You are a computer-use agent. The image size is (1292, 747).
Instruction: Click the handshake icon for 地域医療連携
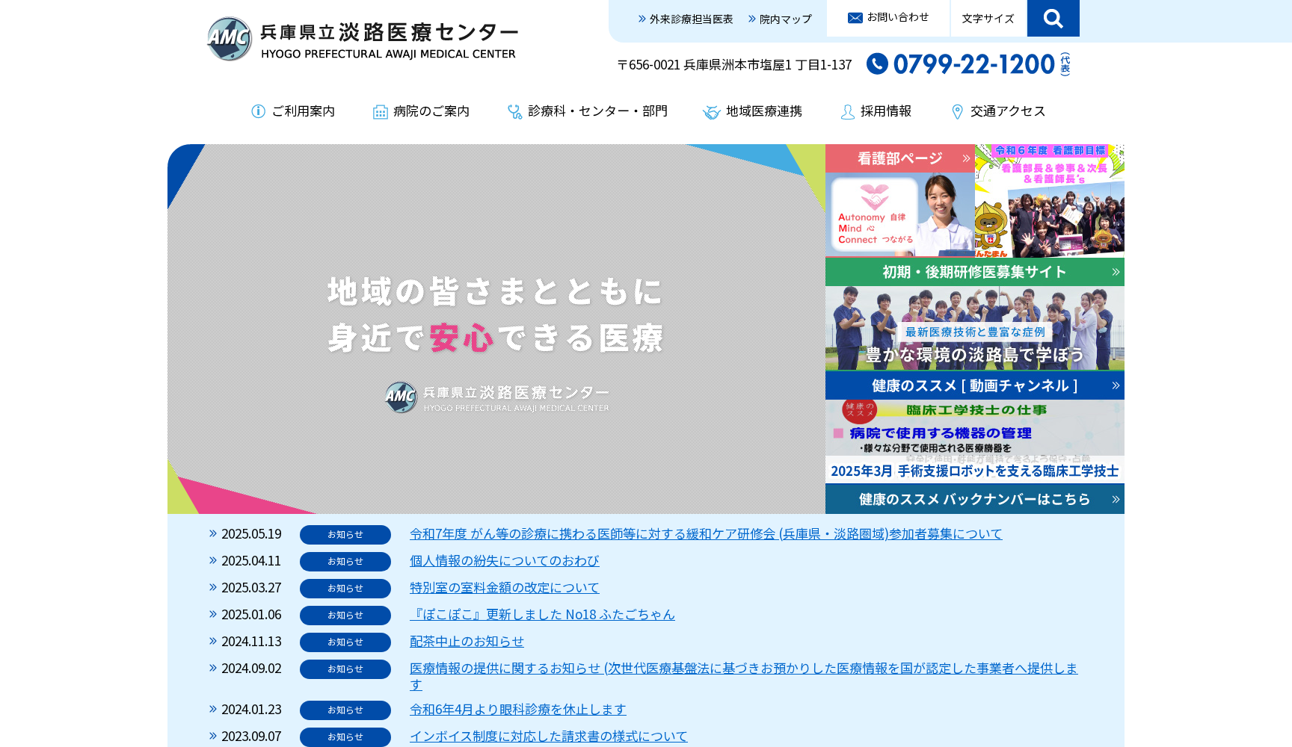(711, 111)
